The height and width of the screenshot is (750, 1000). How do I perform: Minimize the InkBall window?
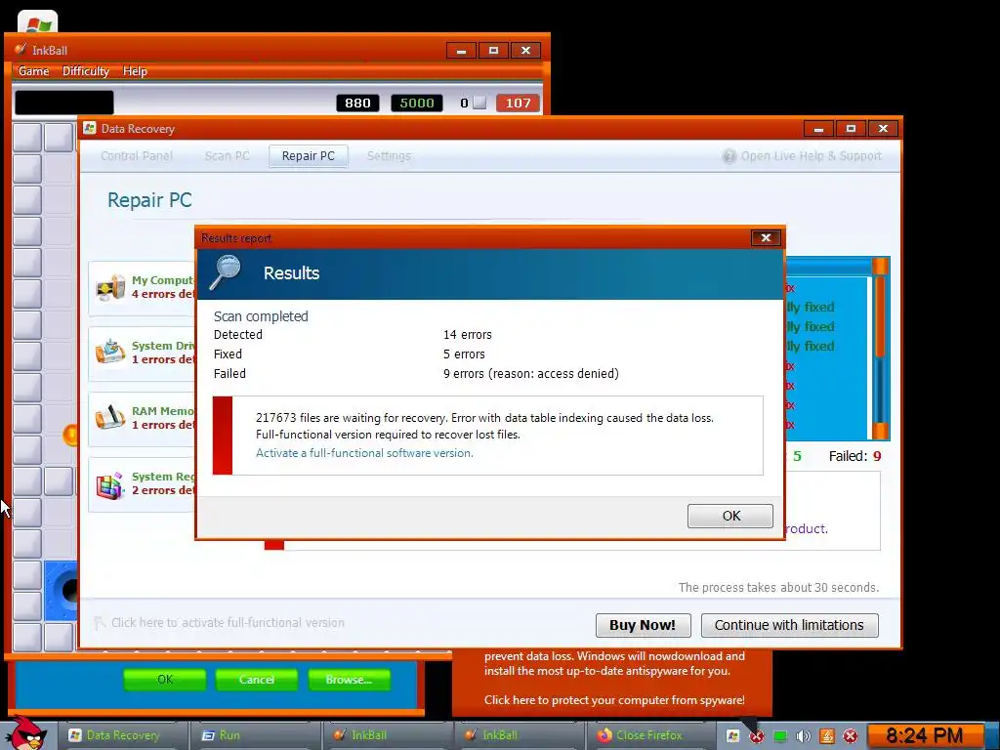point(461,51)
